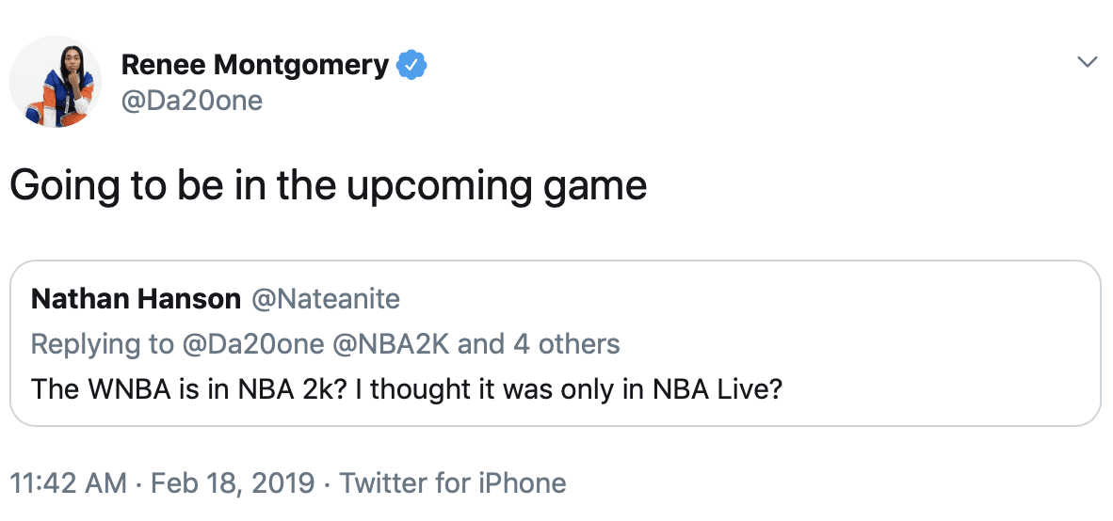
Task: Show the "4 others" replied-to accounts
Action: 566,344
